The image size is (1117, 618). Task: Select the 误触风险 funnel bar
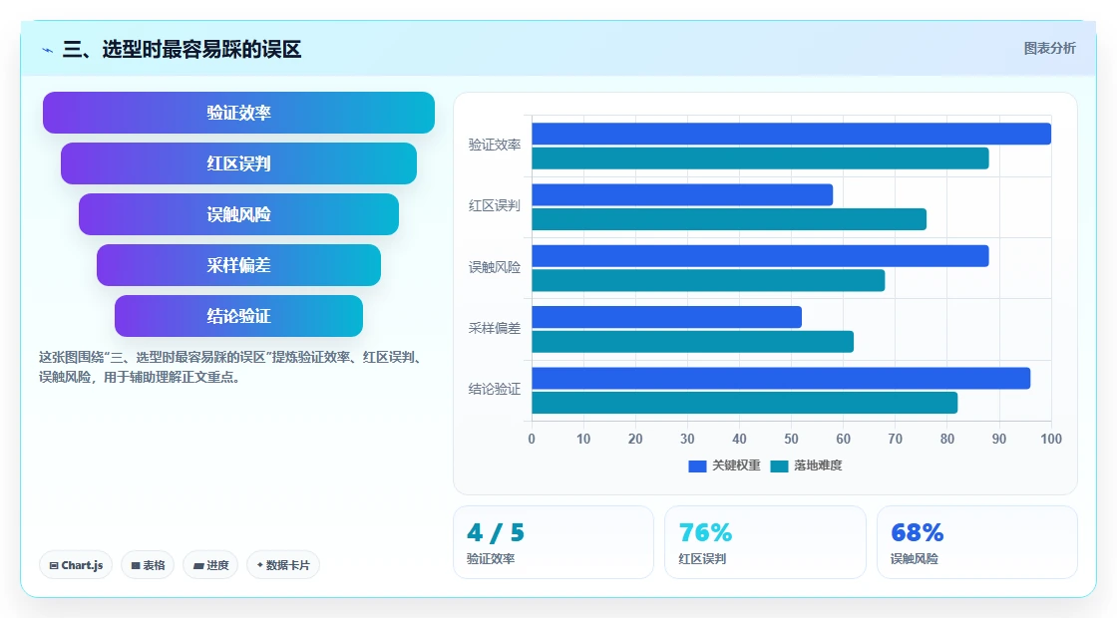[238, 214]
